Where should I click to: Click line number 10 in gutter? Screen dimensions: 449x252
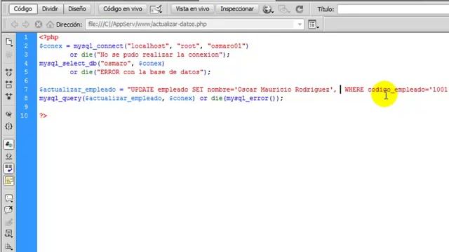pyautogui.click(x=24, y=115)
